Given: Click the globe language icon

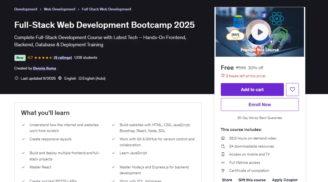Looking at the screenshot, I should point(60,78).
